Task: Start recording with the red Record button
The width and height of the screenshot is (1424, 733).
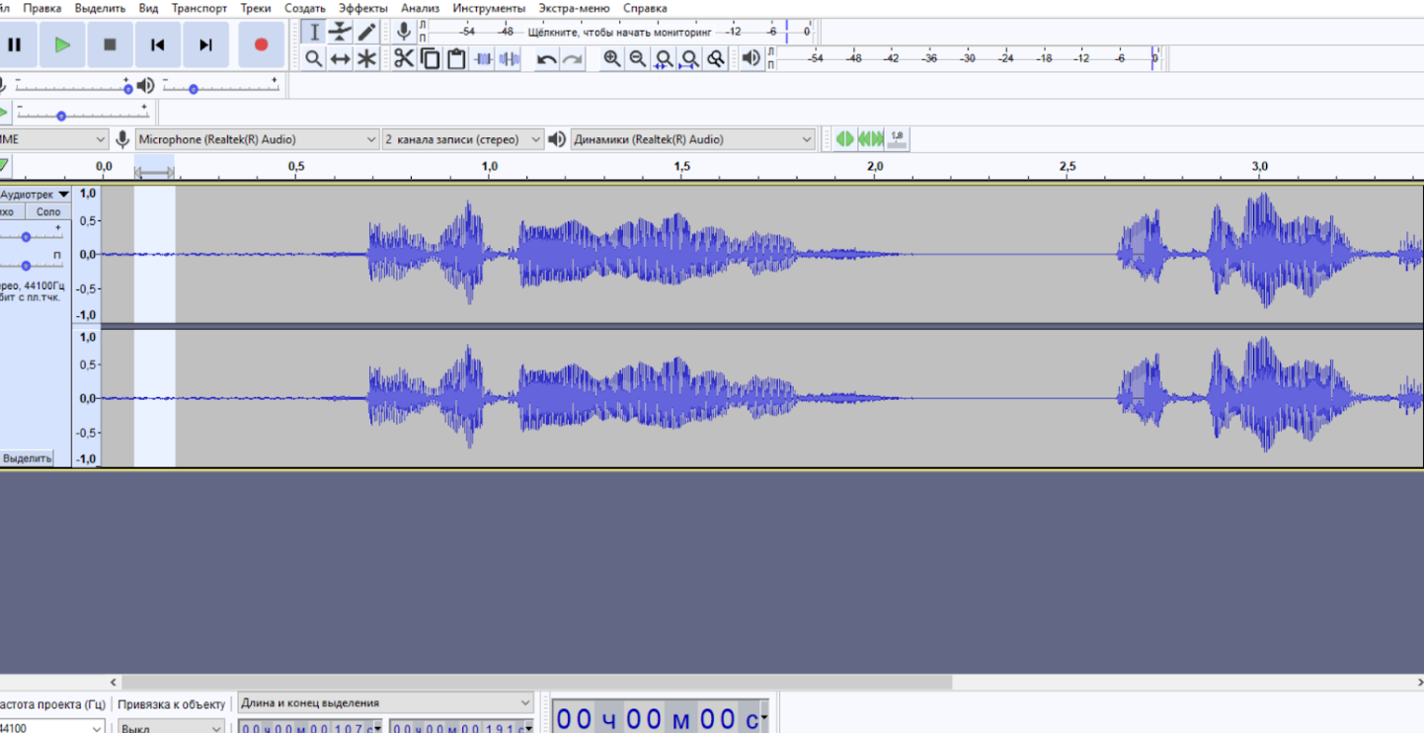Action: (261, 44)
